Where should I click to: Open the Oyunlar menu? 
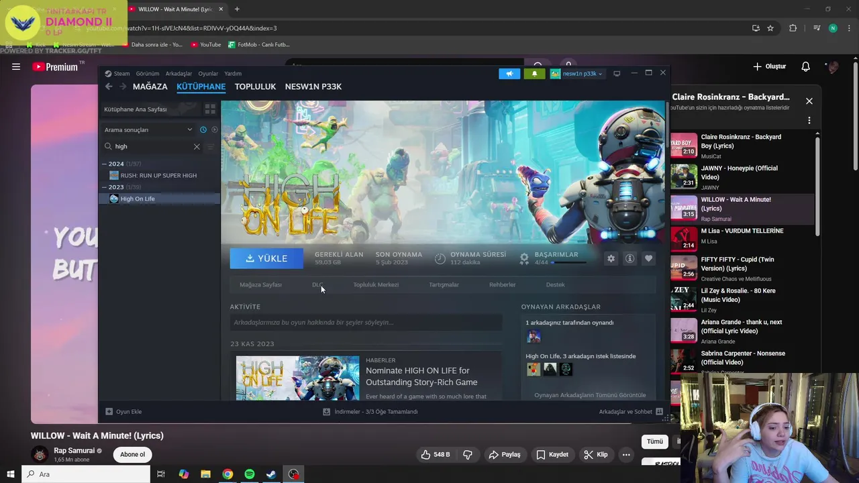pyautogui.click(x=208, y=74)
